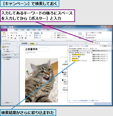Click the Clear Formatting eraser icon
Image resolution: width=113 pixels, height=116 pixels.
tap(31, 33)
